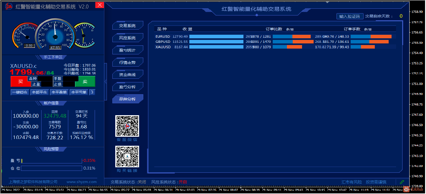Click the 仓位 position progress bar
The width and height of the screenshot is (426, 194).
52,168
